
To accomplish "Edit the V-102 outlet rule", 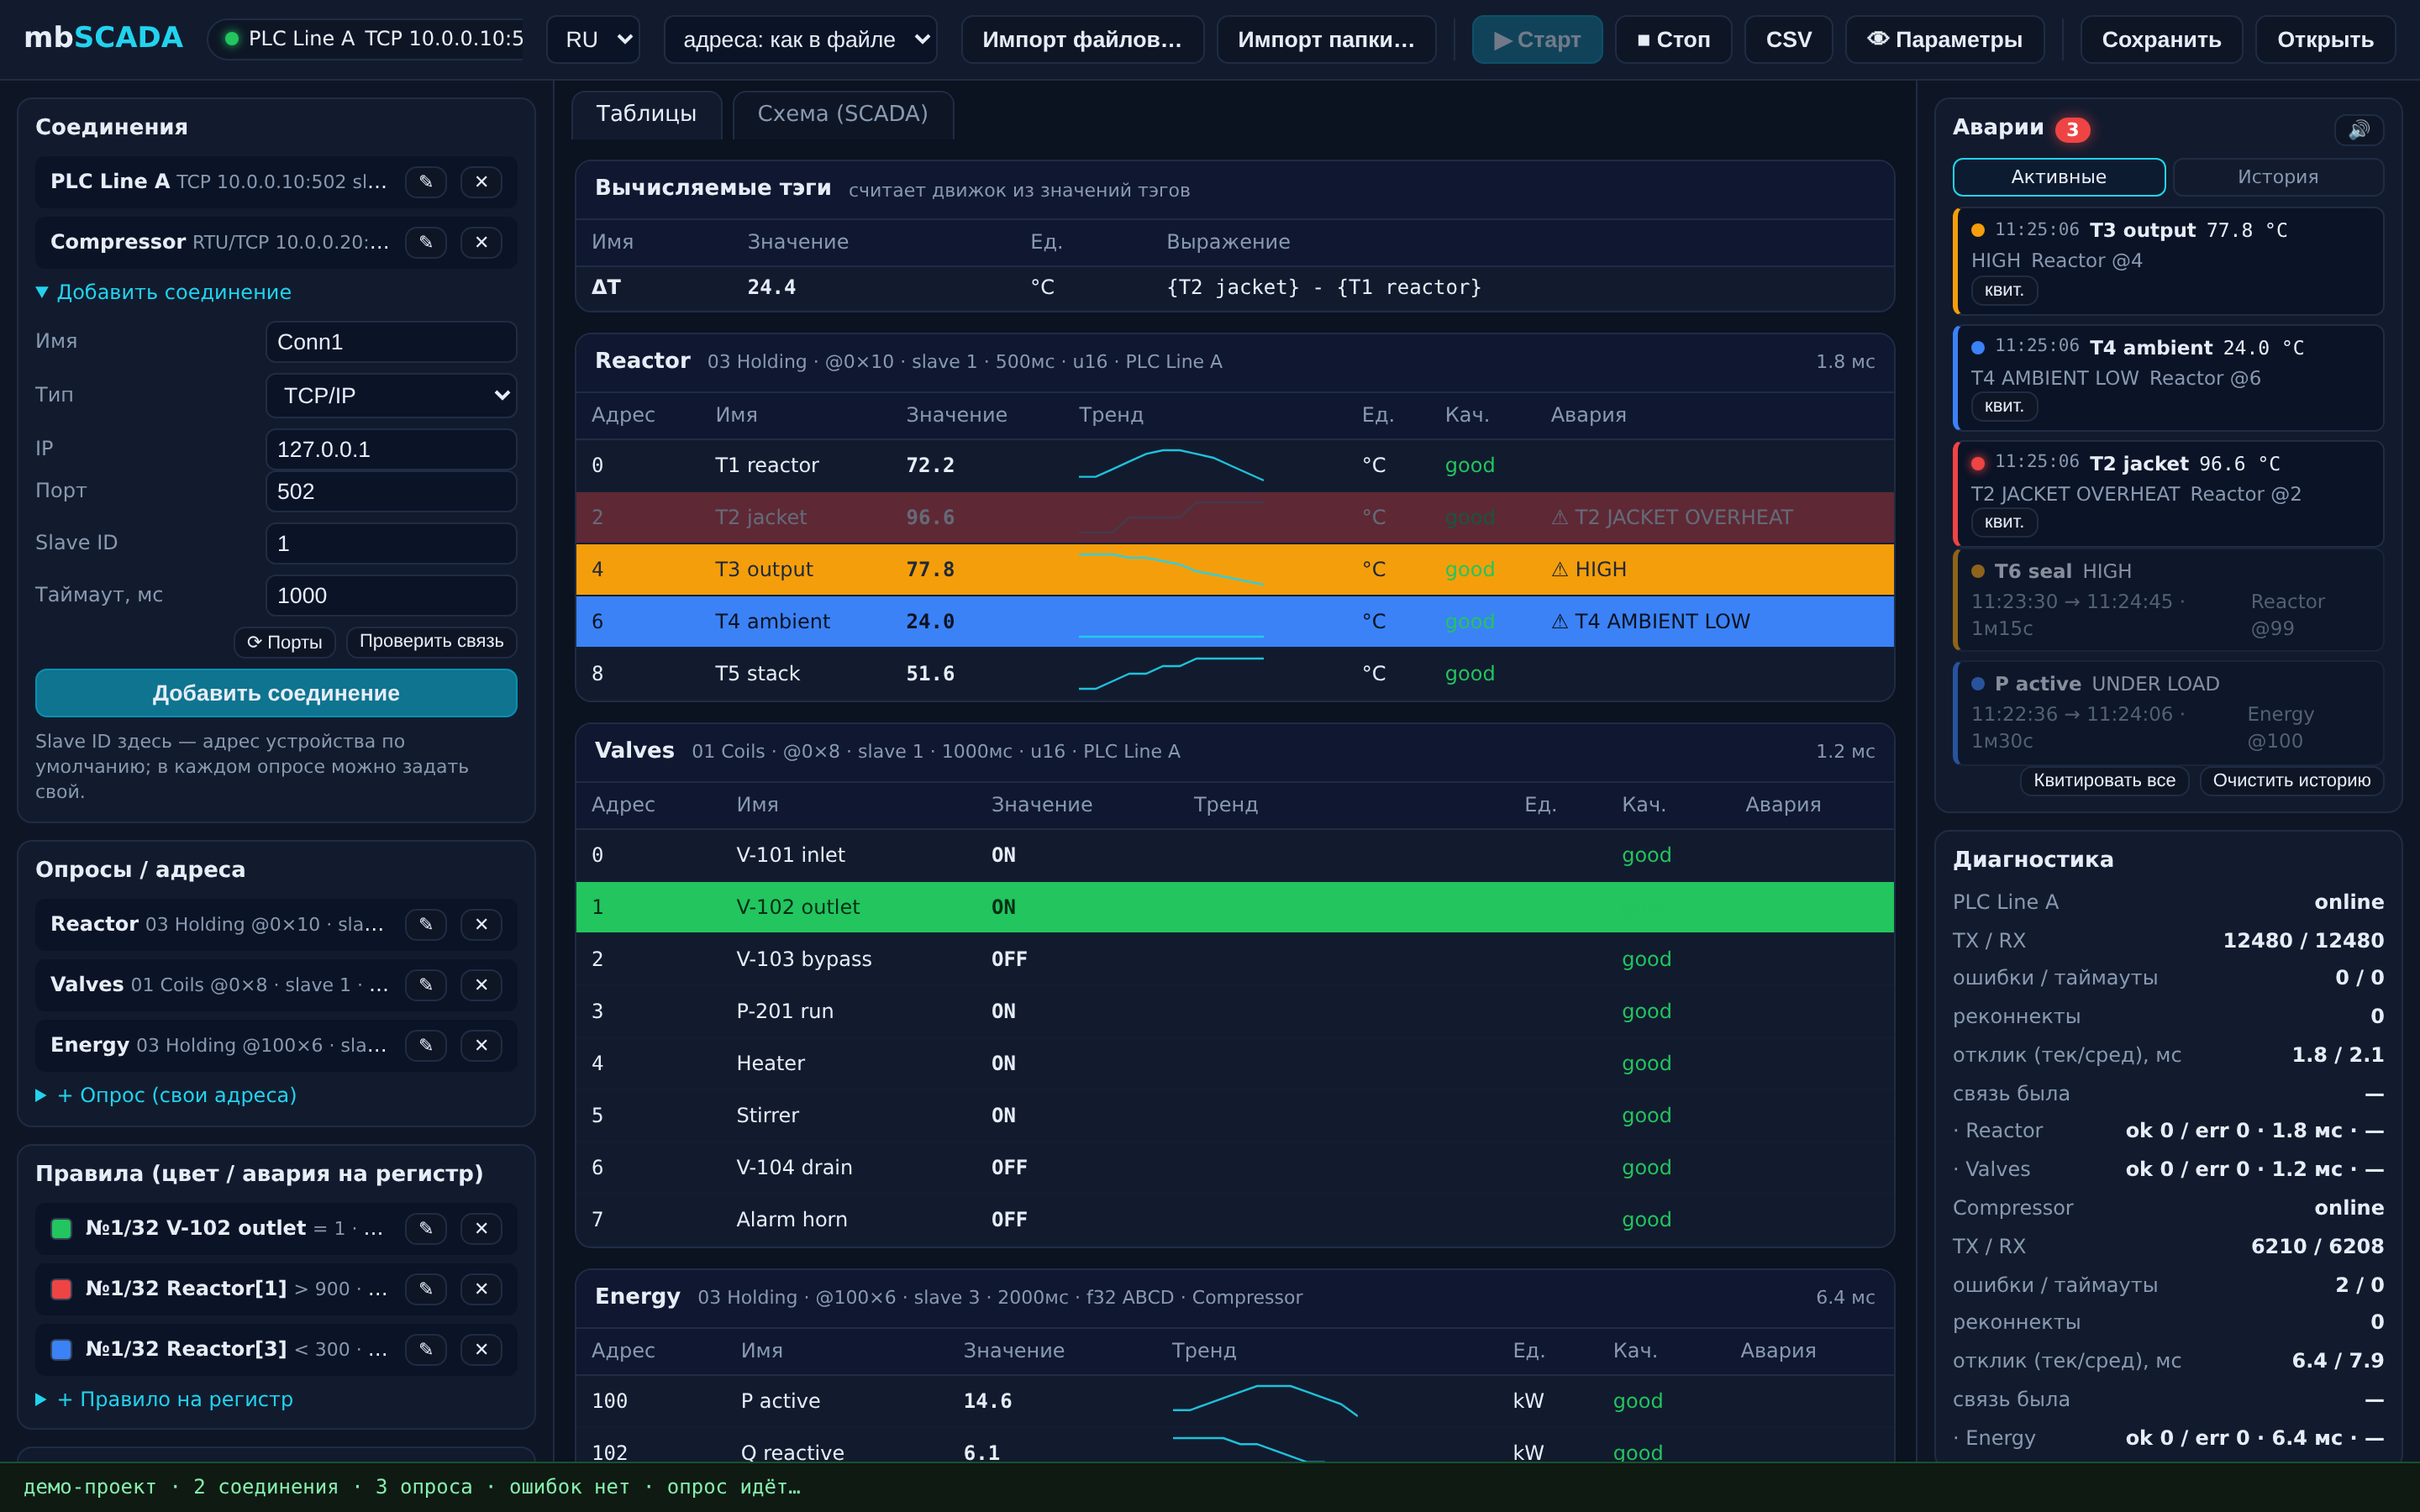I will [426, 1228].
